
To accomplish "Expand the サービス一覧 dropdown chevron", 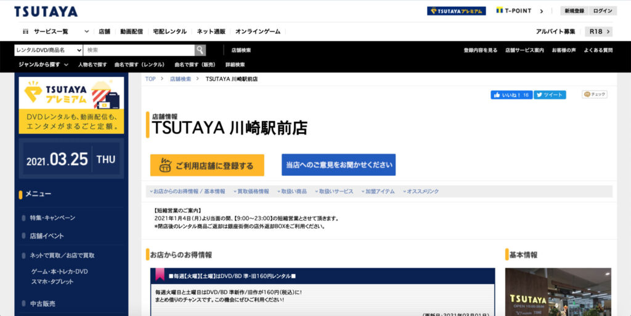I will [86, 31].
